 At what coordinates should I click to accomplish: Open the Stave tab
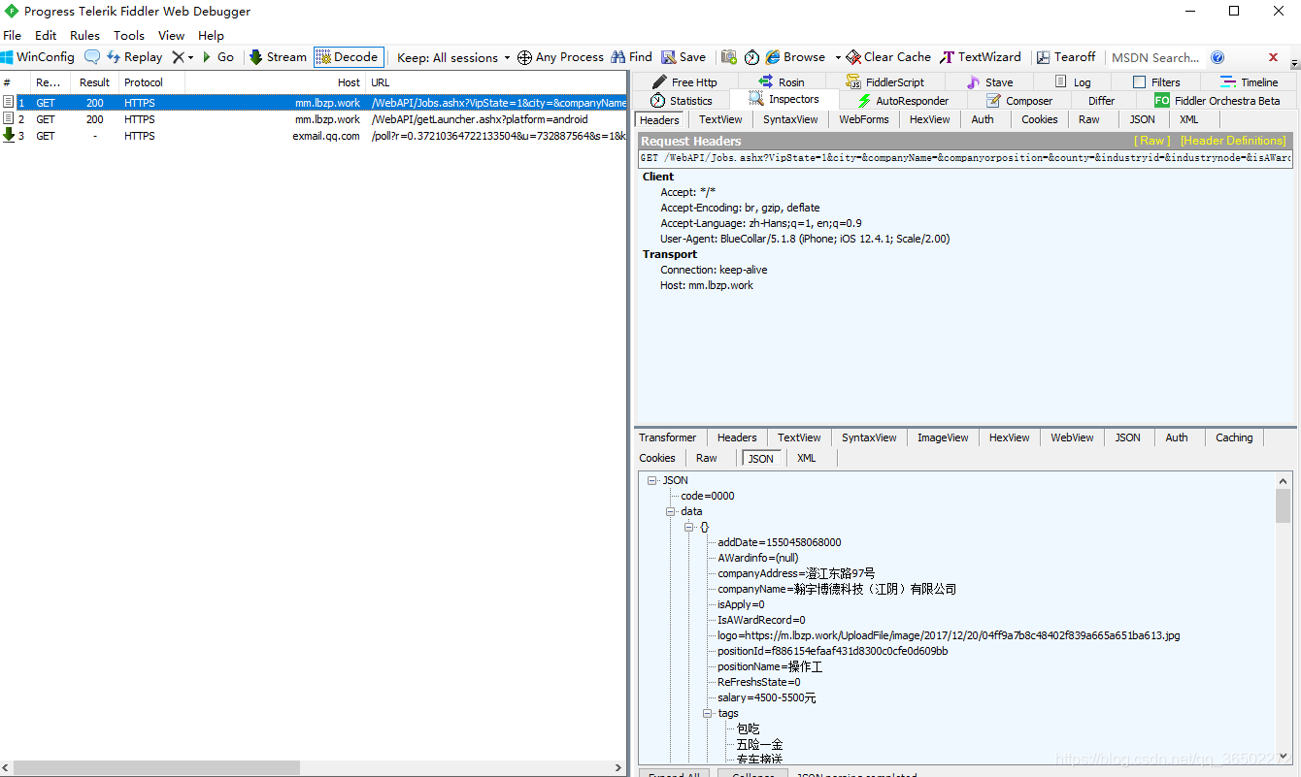(989, 82)
